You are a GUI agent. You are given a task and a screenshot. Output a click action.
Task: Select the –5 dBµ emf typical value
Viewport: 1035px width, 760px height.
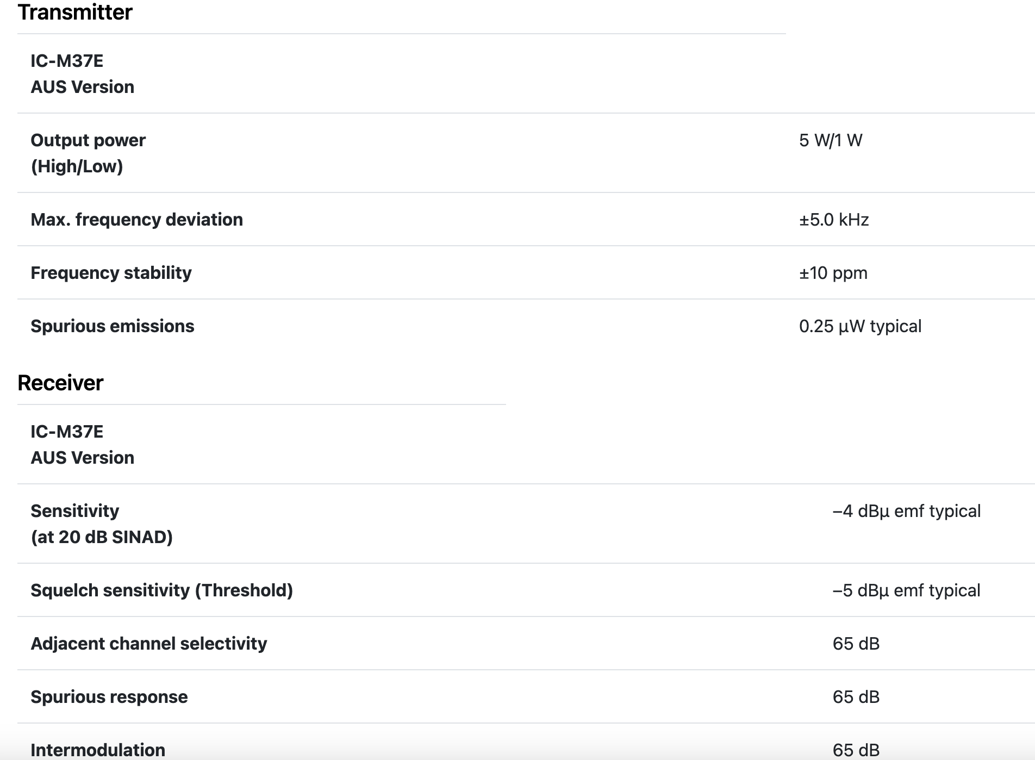[906, 590]
